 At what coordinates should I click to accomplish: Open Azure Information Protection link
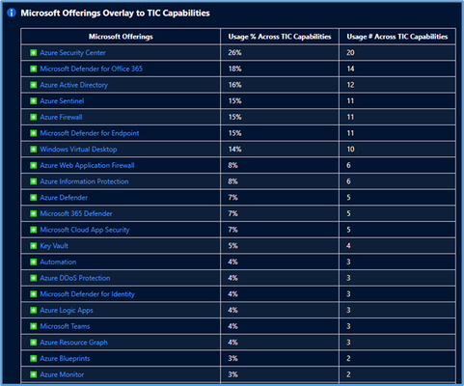[x=84, y=181]
